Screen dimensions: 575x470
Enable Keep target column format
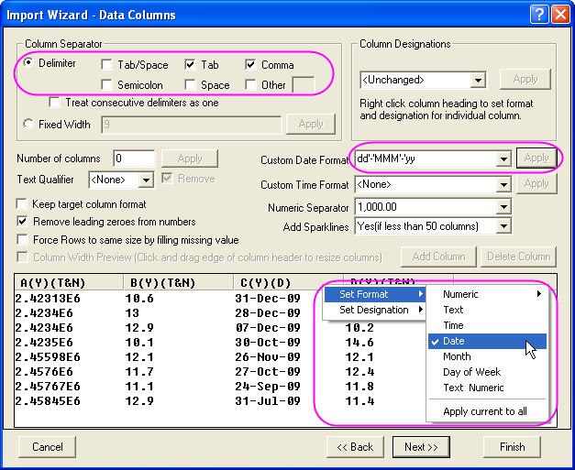point(23,204)
